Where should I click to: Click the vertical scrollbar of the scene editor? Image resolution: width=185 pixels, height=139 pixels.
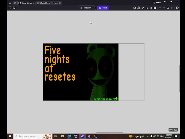click(179, 78)
